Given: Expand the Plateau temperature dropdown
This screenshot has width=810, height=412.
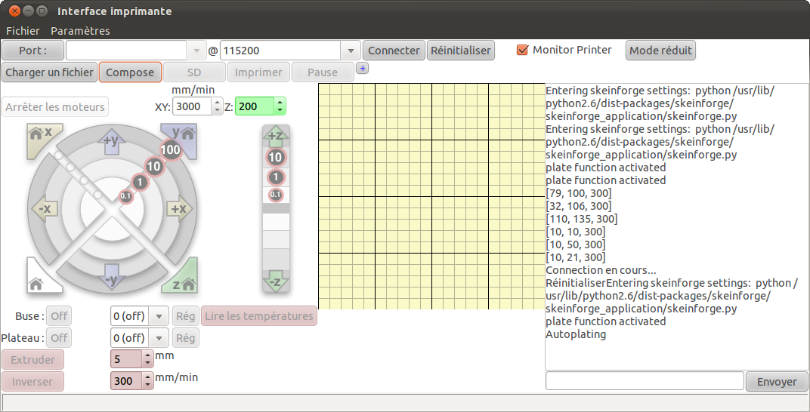Looking at the screenshot, I should pyautogui.click(x=159, y=338).
